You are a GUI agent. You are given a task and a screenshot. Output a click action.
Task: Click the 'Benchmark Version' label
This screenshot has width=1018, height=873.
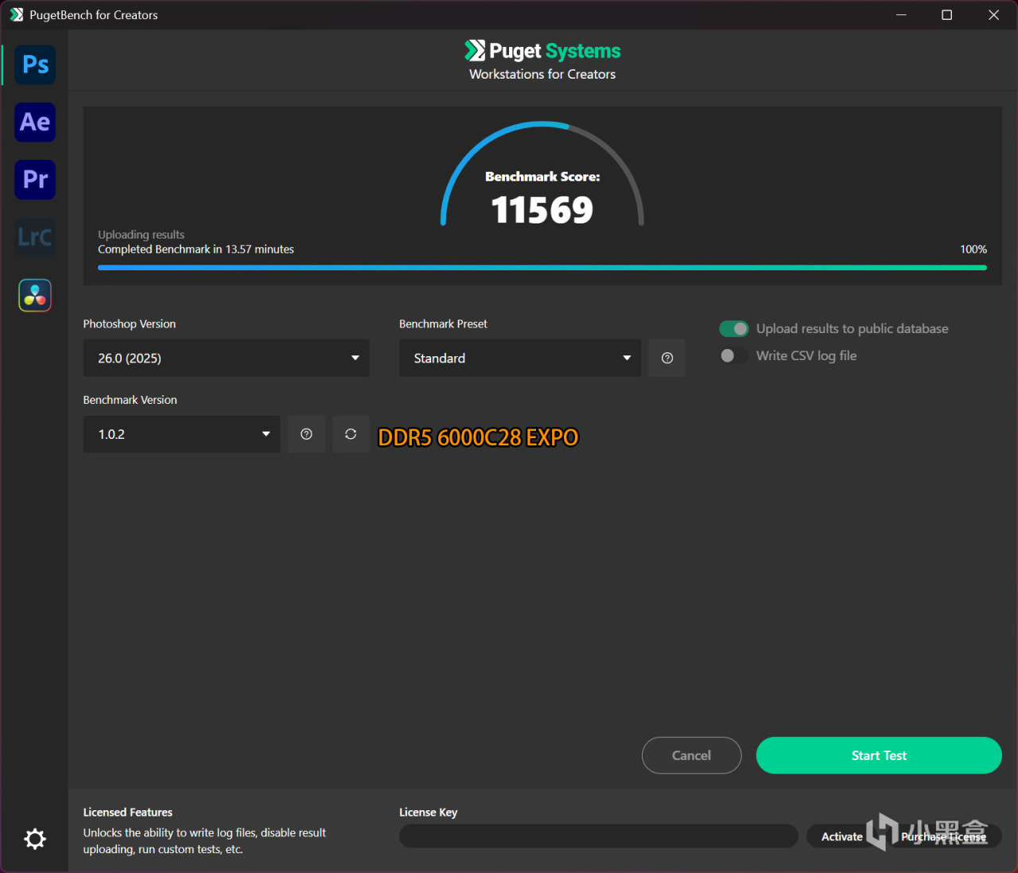tap(130, 400)
